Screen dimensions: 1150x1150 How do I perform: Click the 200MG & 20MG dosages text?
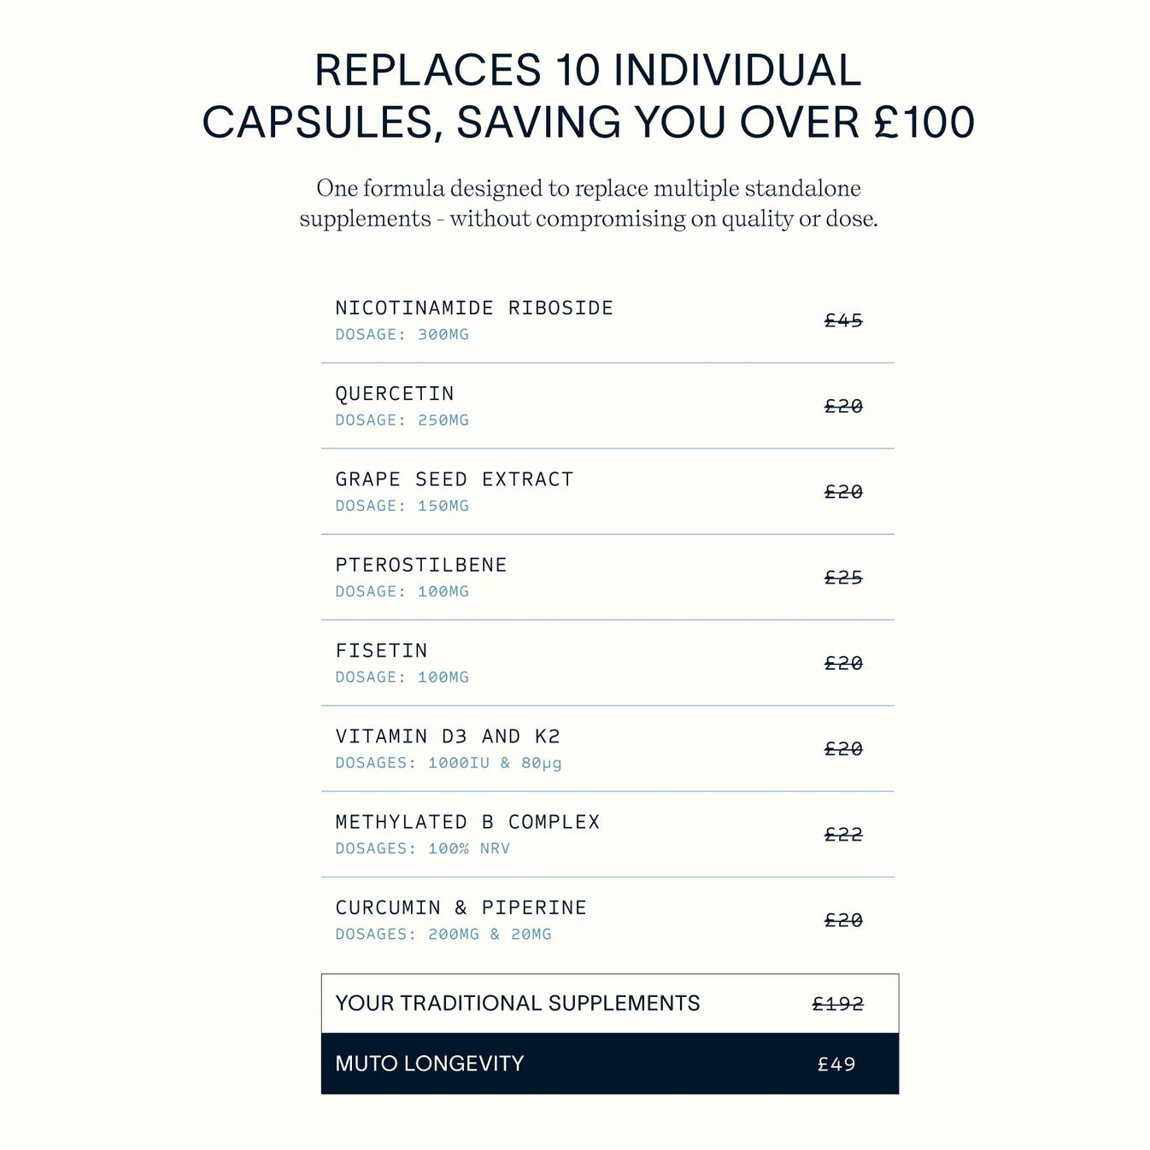443,935
